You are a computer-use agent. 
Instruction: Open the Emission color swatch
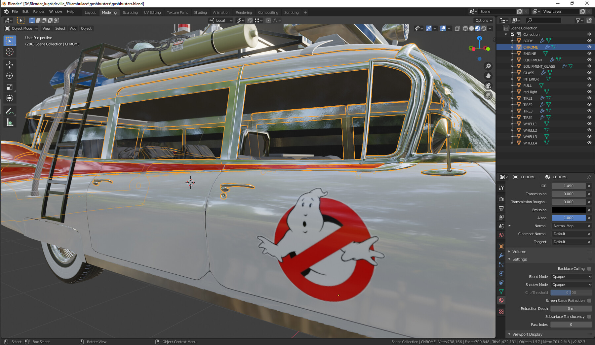click(x=569, y=210)
